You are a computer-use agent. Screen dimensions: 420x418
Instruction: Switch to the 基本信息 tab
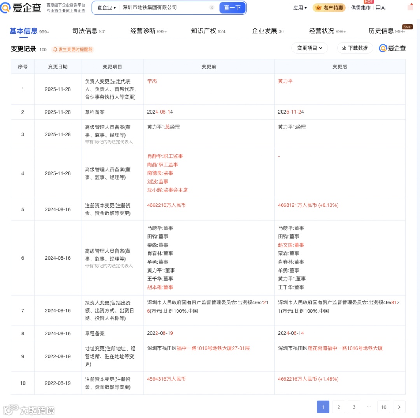click(x=29, y=31)
